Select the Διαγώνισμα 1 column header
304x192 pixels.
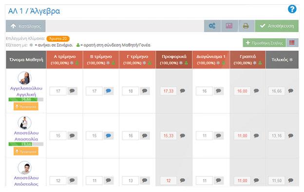(x=211, y=60)
